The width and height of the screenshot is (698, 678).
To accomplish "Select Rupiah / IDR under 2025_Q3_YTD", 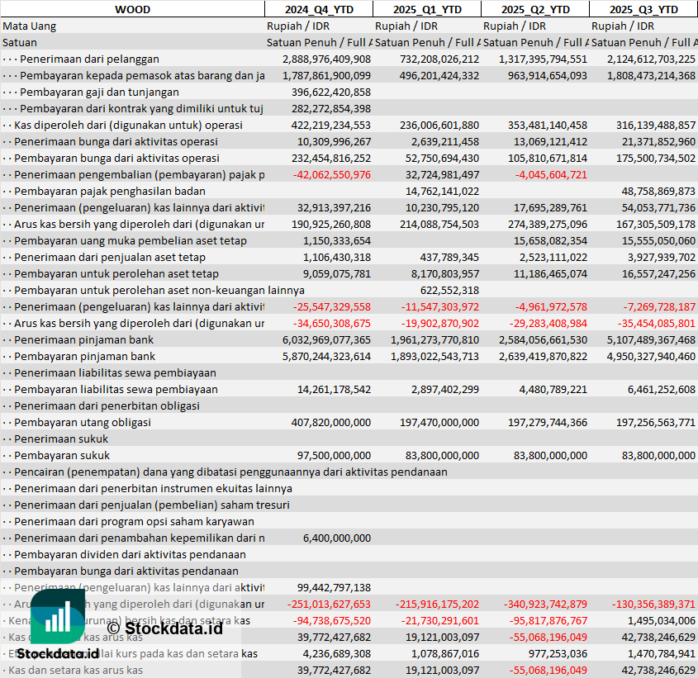I will pos(622,26).
